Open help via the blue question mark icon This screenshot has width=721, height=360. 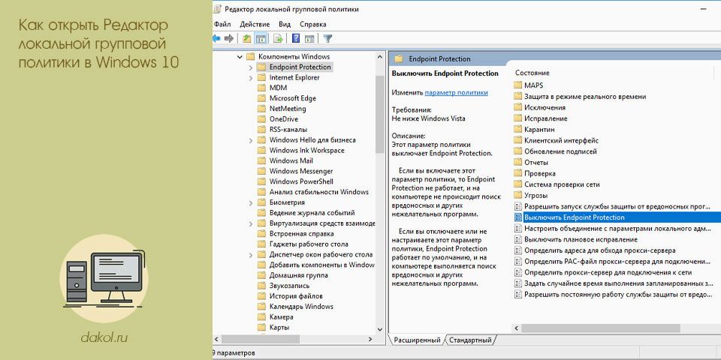pyautogui.click(x=297, y=38)
